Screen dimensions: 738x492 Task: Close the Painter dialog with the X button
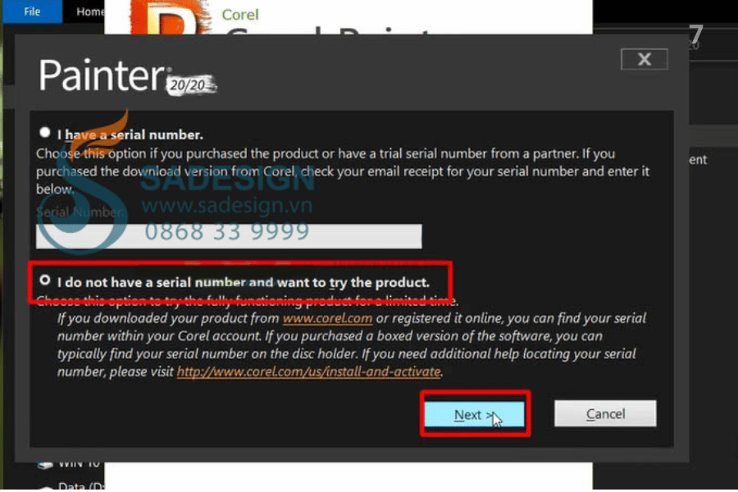point(645,59)
